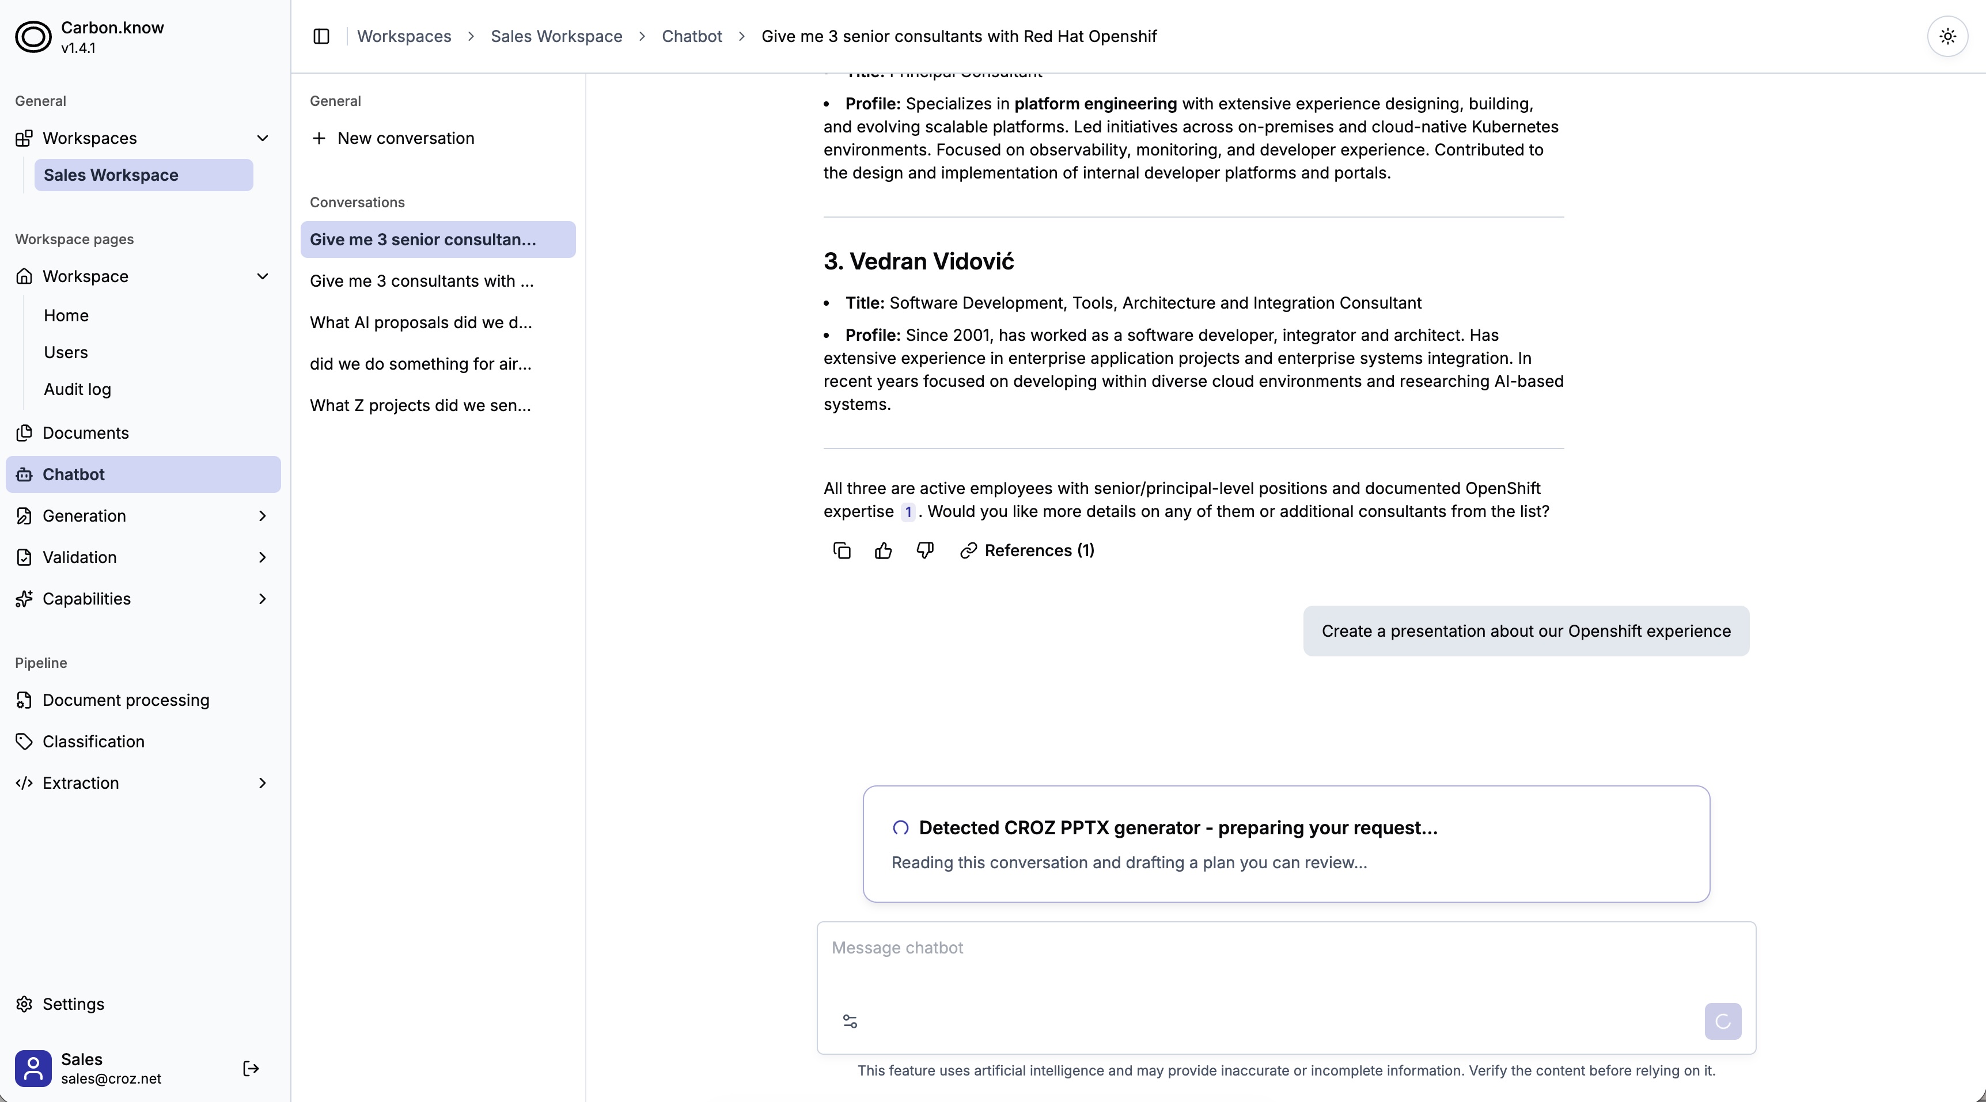This screenshot has width=1986, height=1102.
Task: Click the References link chain icon
Action: 968,550
